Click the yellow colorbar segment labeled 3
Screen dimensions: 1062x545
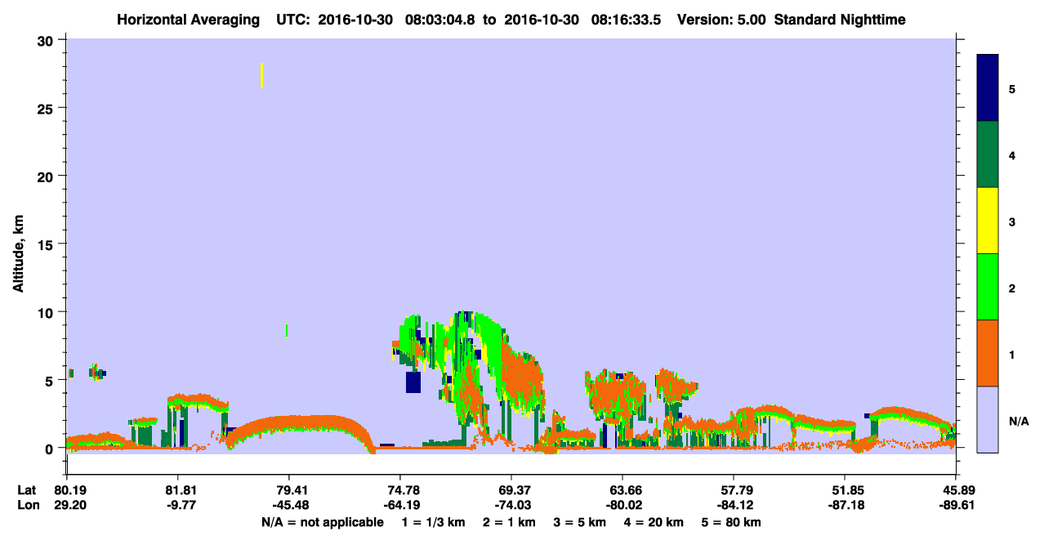tap(988, 221)
